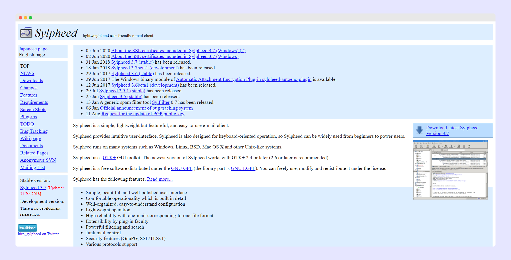The image size is (511, 260).
Task: Click the Sylpheed logo icon
Action: (x=26, y=32)
